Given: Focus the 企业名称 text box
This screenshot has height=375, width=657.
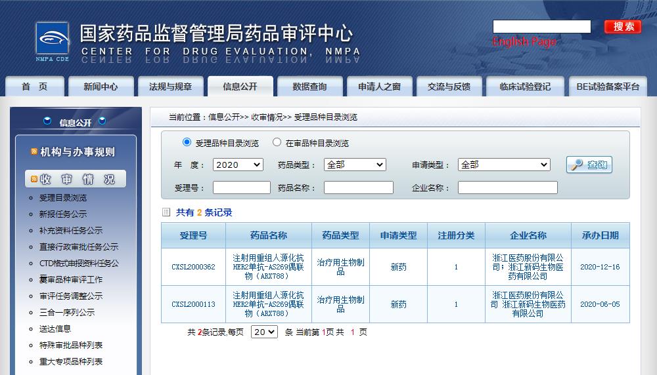Looking at the screenshot, I should click(x=507, y=187).
